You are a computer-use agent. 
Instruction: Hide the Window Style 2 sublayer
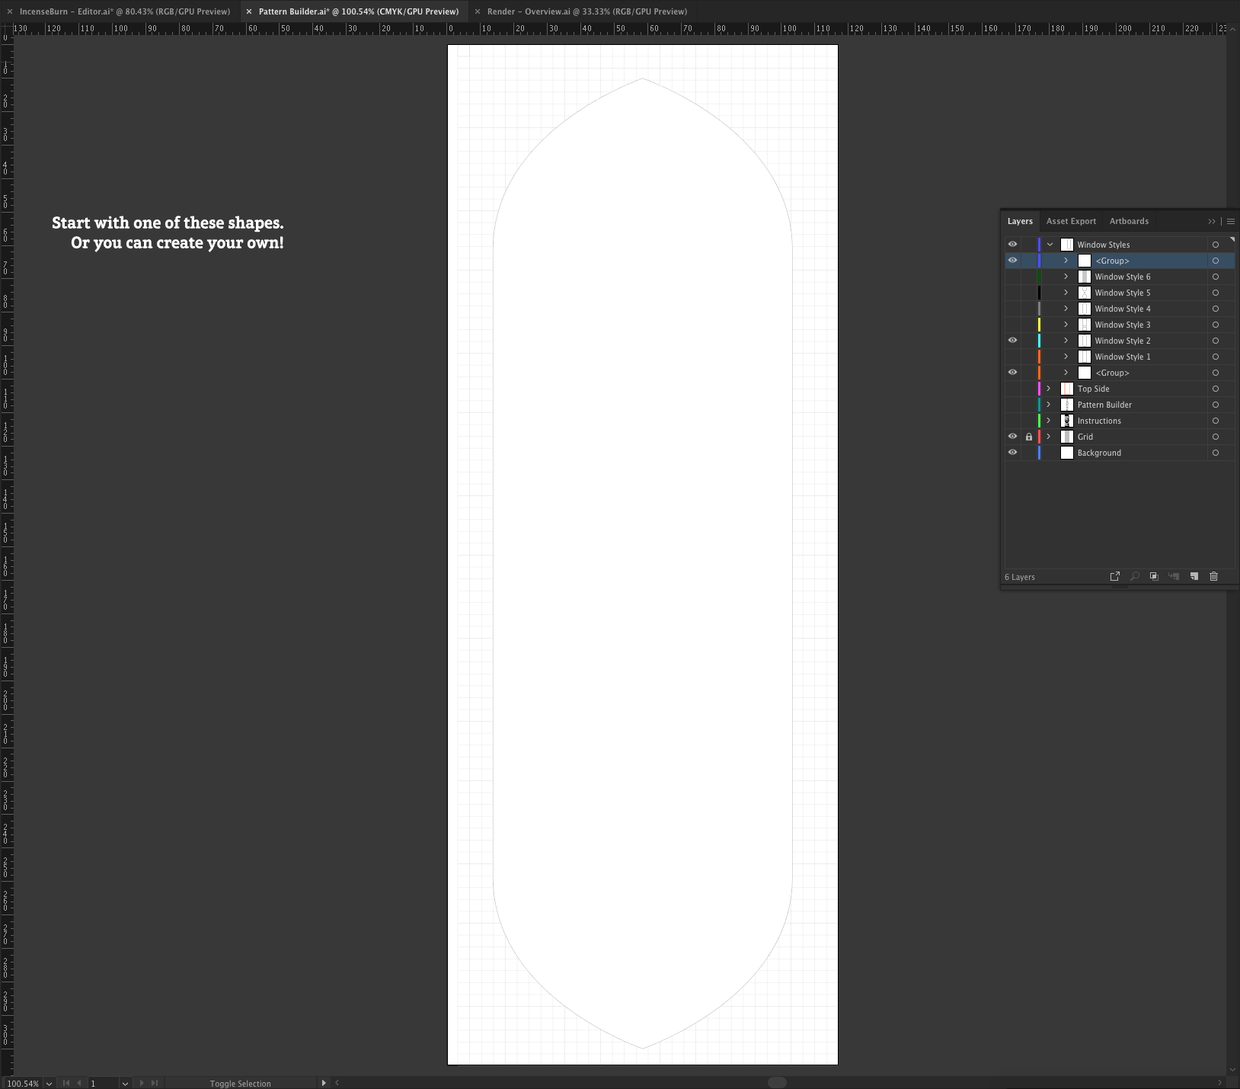(1012, 341)
